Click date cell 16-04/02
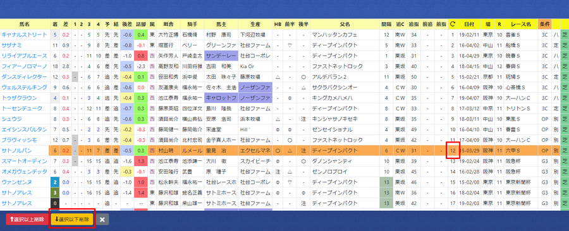 pyautogui.click(x=469, y=45)
